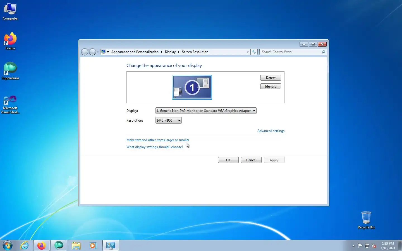Viewport: 402px width, 251px height.
Task: Click the Identify button
Action: click(x=271, y=86)
